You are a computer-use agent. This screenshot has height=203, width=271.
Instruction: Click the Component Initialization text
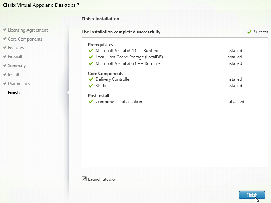119,101
